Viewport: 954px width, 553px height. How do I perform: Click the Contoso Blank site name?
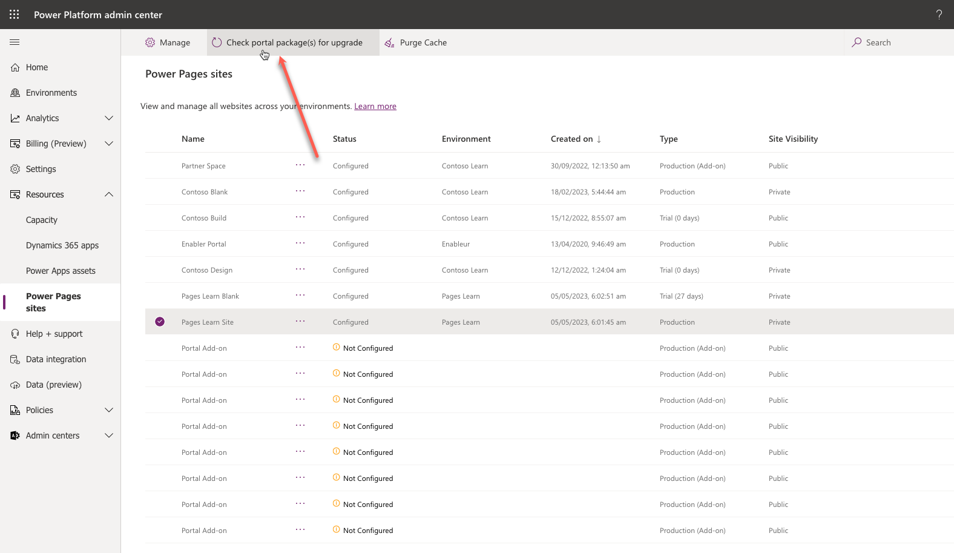pyautogui.click(x=205, y=192)
